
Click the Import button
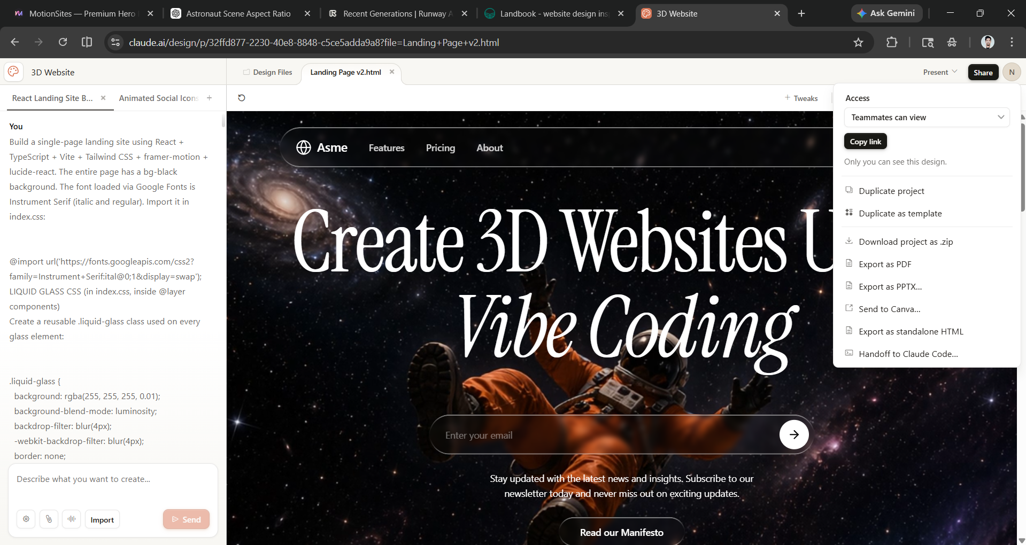pyautogui.click(x=102, y=520)
